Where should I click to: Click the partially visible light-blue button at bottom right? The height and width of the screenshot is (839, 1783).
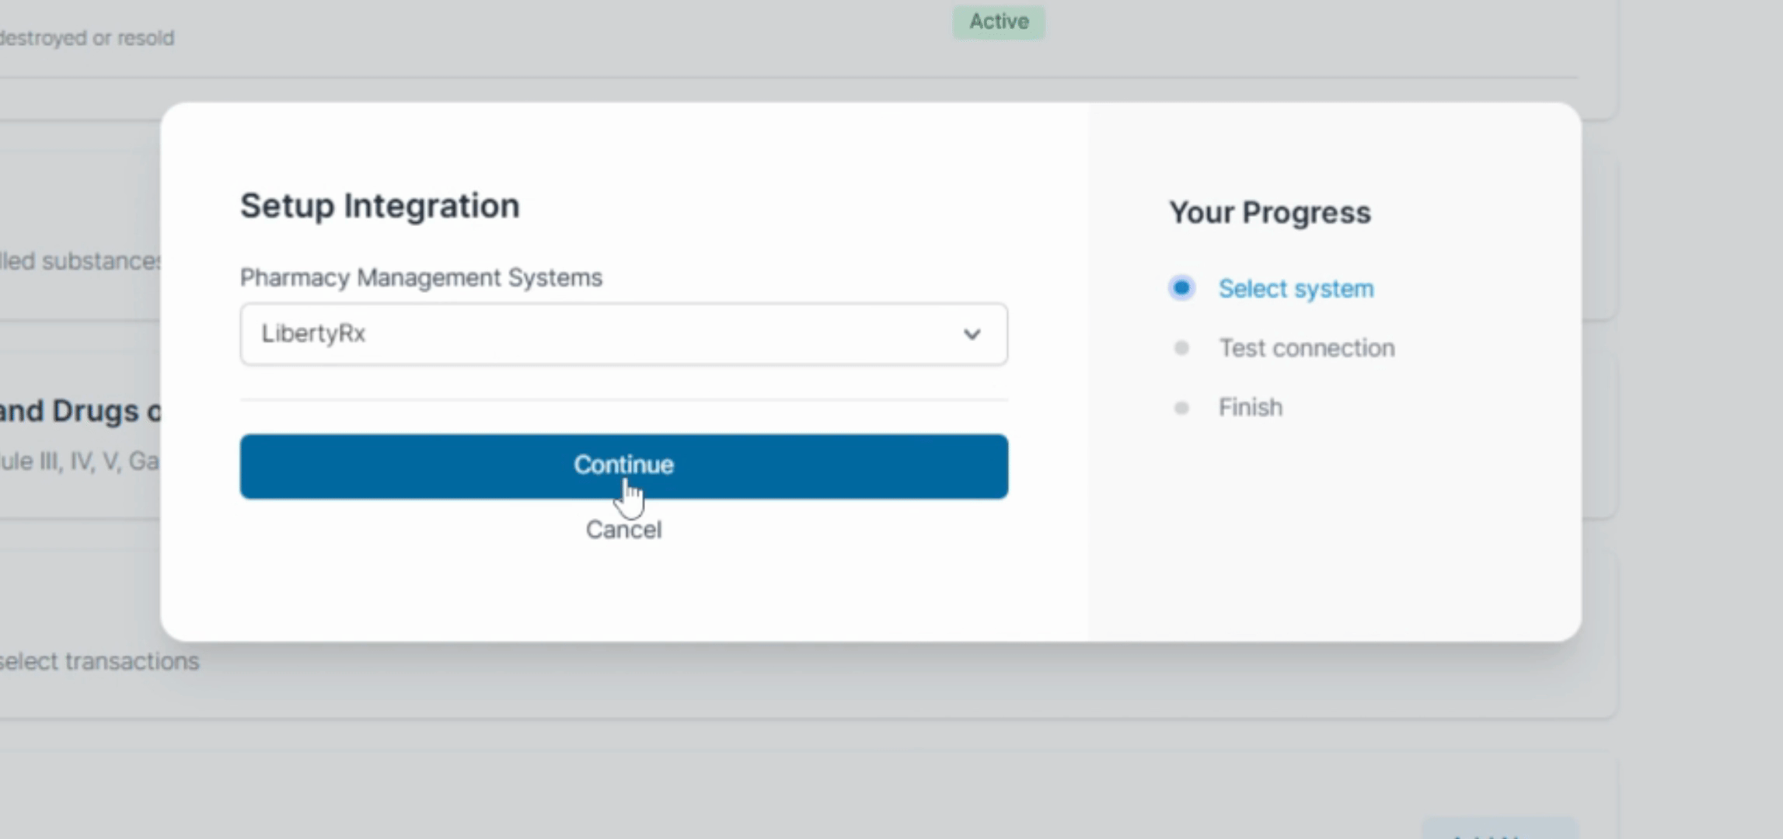point(1500,828)
